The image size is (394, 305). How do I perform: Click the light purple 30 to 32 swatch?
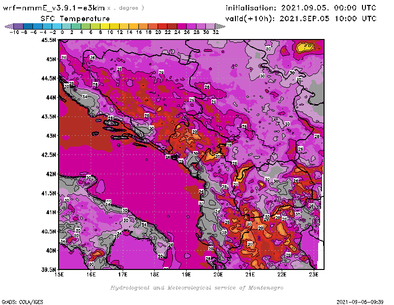(x=210, y=26)
